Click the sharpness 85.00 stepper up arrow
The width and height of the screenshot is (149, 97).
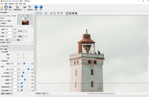coord(18,69)
